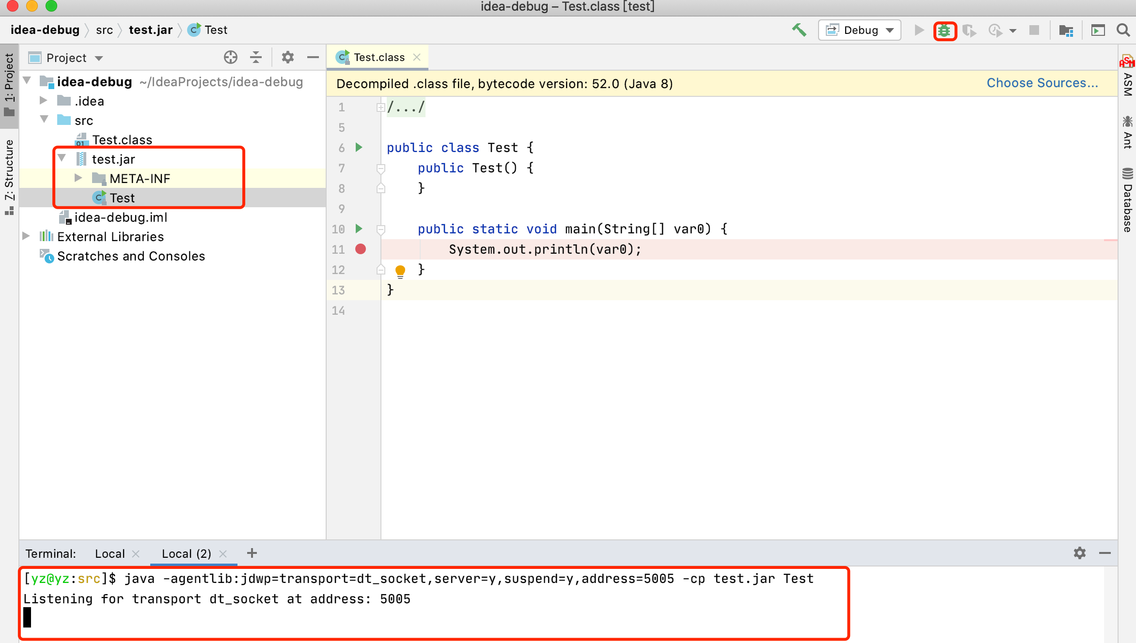This screenshot has width=1136, height=643.
Task: Click the Choose Sources link
Action: click(x=1042, y=83)
